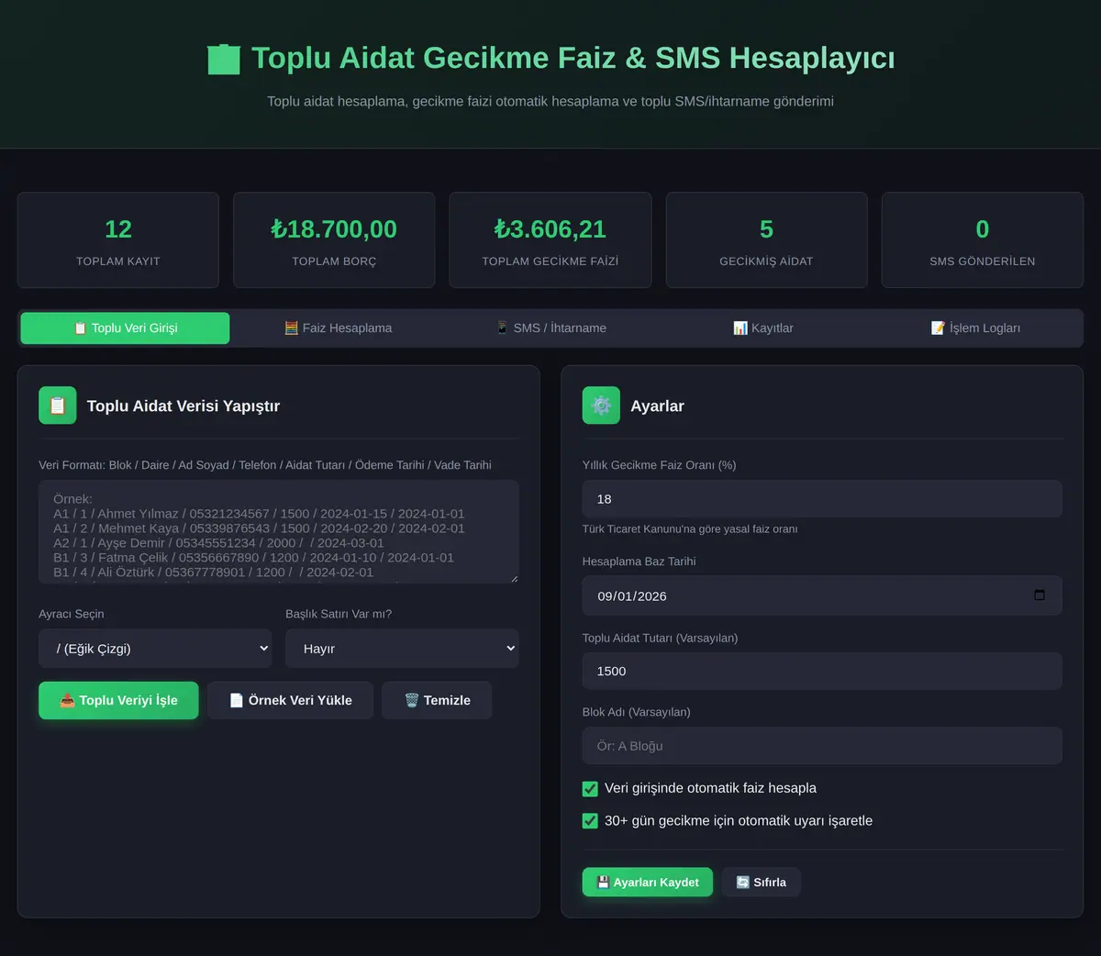1101x956 pixels.
Task: Click the Yıllık Gecikme Faiz Oranı field
Action: 822,499
